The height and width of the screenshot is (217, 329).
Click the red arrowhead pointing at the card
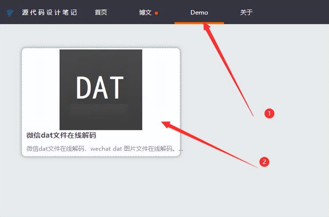[167, 125]
